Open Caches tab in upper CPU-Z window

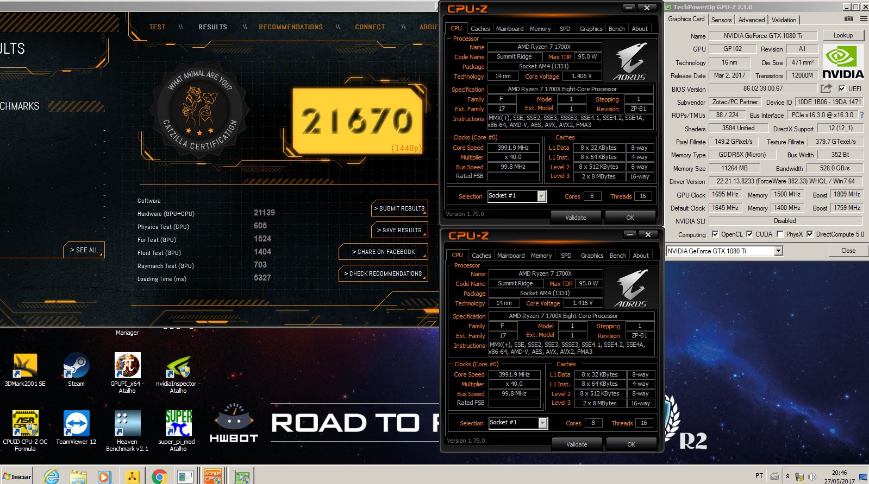click(x=480, y=29)
